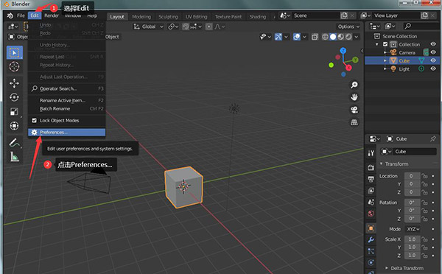Untick the Collection checkbox in outliner
This screenshot has width=442, height=274.
(x=385, y=44)
